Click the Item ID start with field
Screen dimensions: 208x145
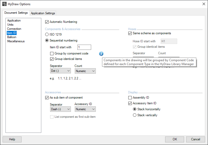84,47
